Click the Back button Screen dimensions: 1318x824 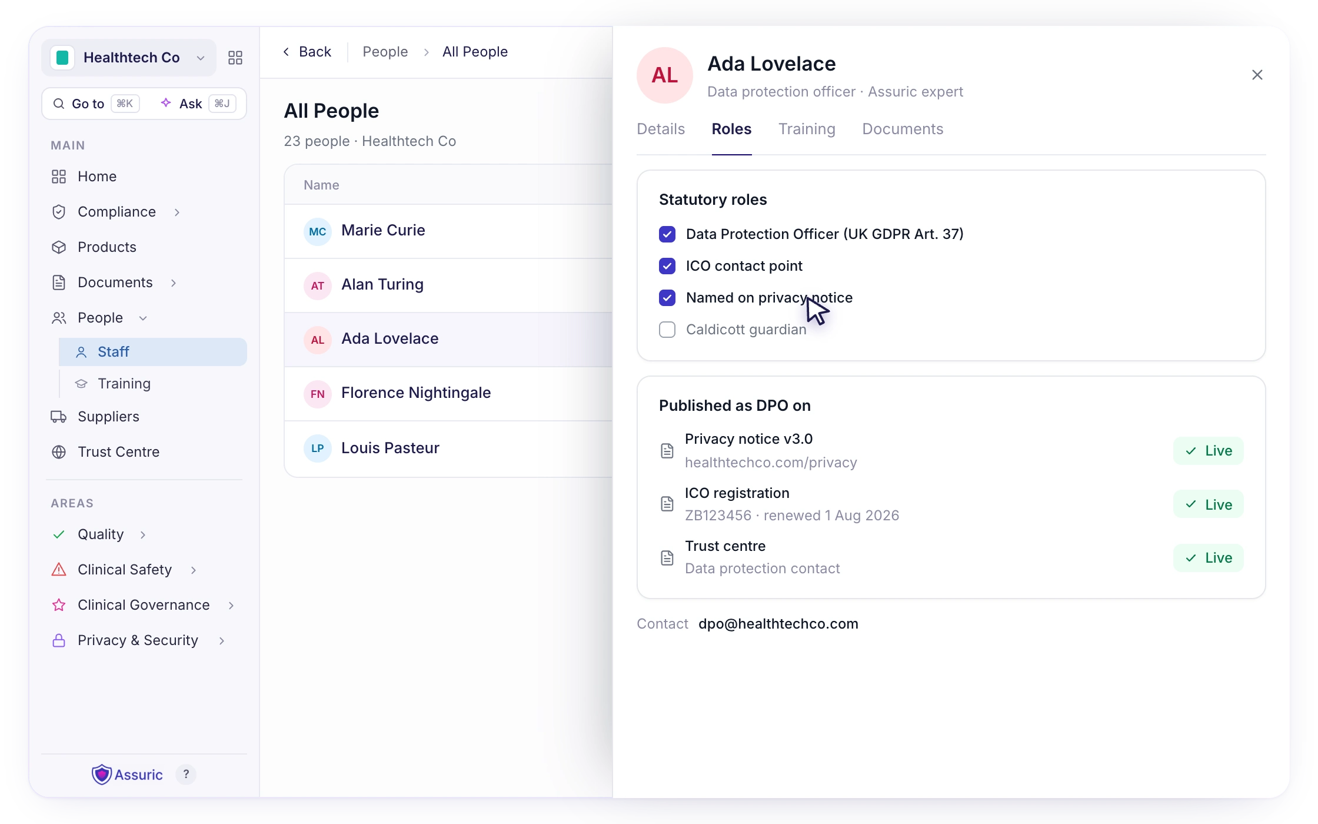click(307, 52)
